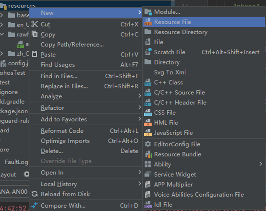Click the Ability grid icon
266x211 pixels.
[x=148, y=164]
